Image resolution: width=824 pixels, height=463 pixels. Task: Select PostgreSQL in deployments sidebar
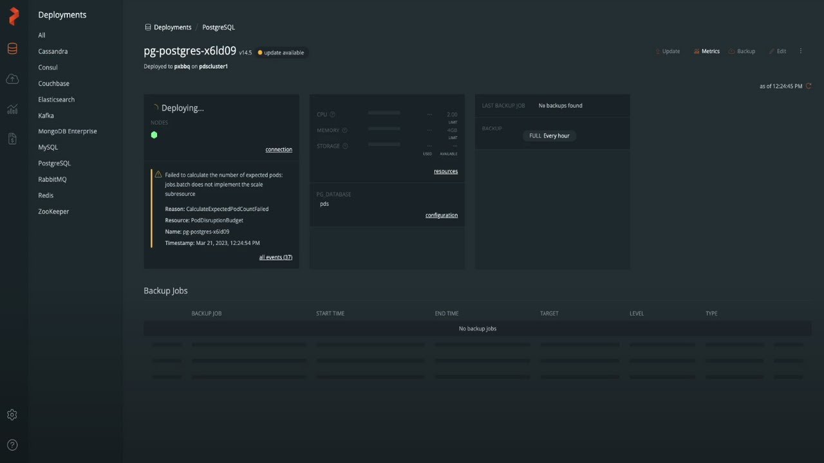coord(54,163)
